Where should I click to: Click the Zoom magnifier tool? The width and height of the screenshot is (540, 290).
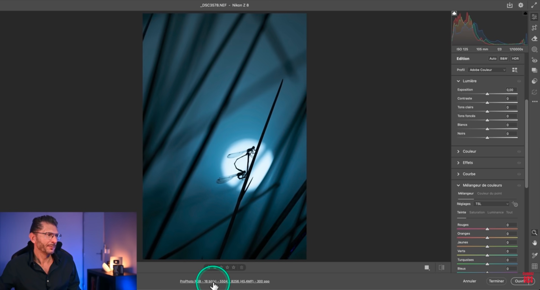click(x=534, y=232)
